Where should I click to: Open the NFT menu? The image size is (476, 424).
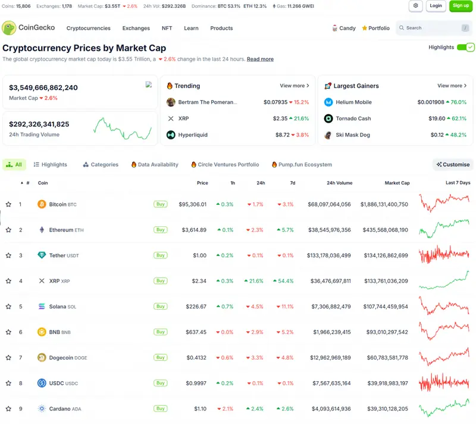point(167,28)
